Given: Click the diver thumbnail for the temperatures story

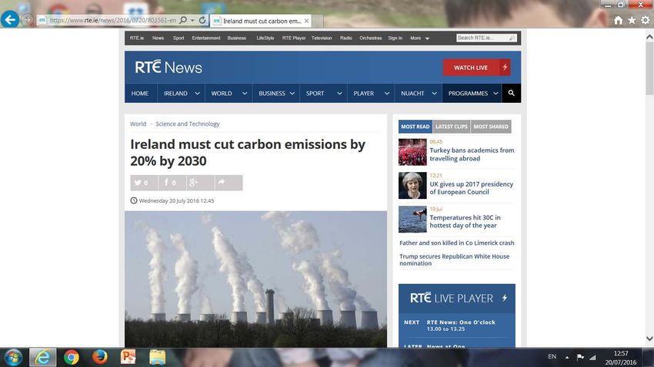Looking at the screenshot, I should tap(412, 220).
